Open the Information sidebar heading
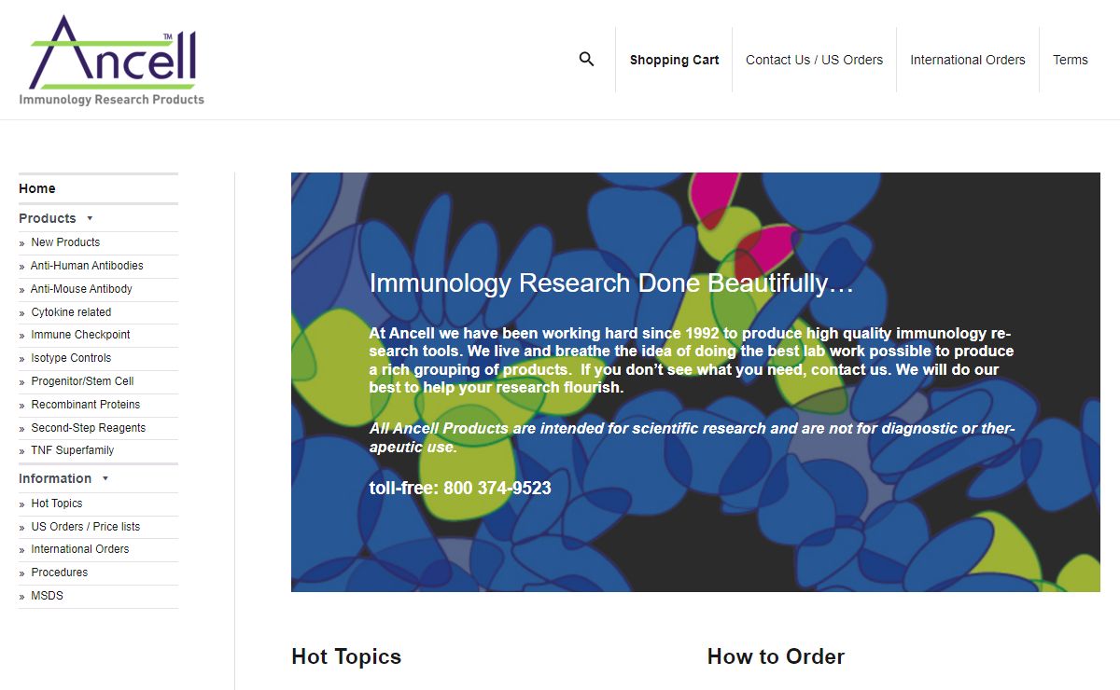The image size is (1120, 690). [x=55, y=478]
